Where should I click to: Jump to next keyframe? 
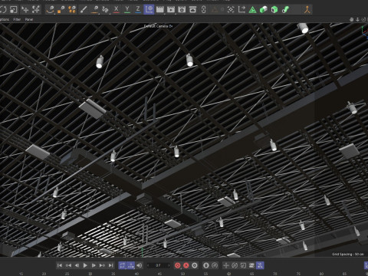coord(102,265)
